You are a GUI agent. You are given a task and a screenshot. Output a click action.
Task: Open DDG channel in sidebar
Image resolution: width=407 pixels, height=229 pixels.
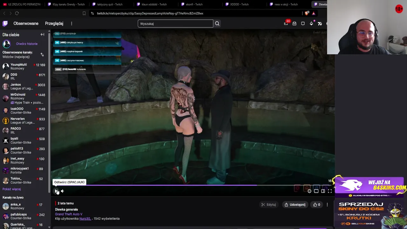24,76
